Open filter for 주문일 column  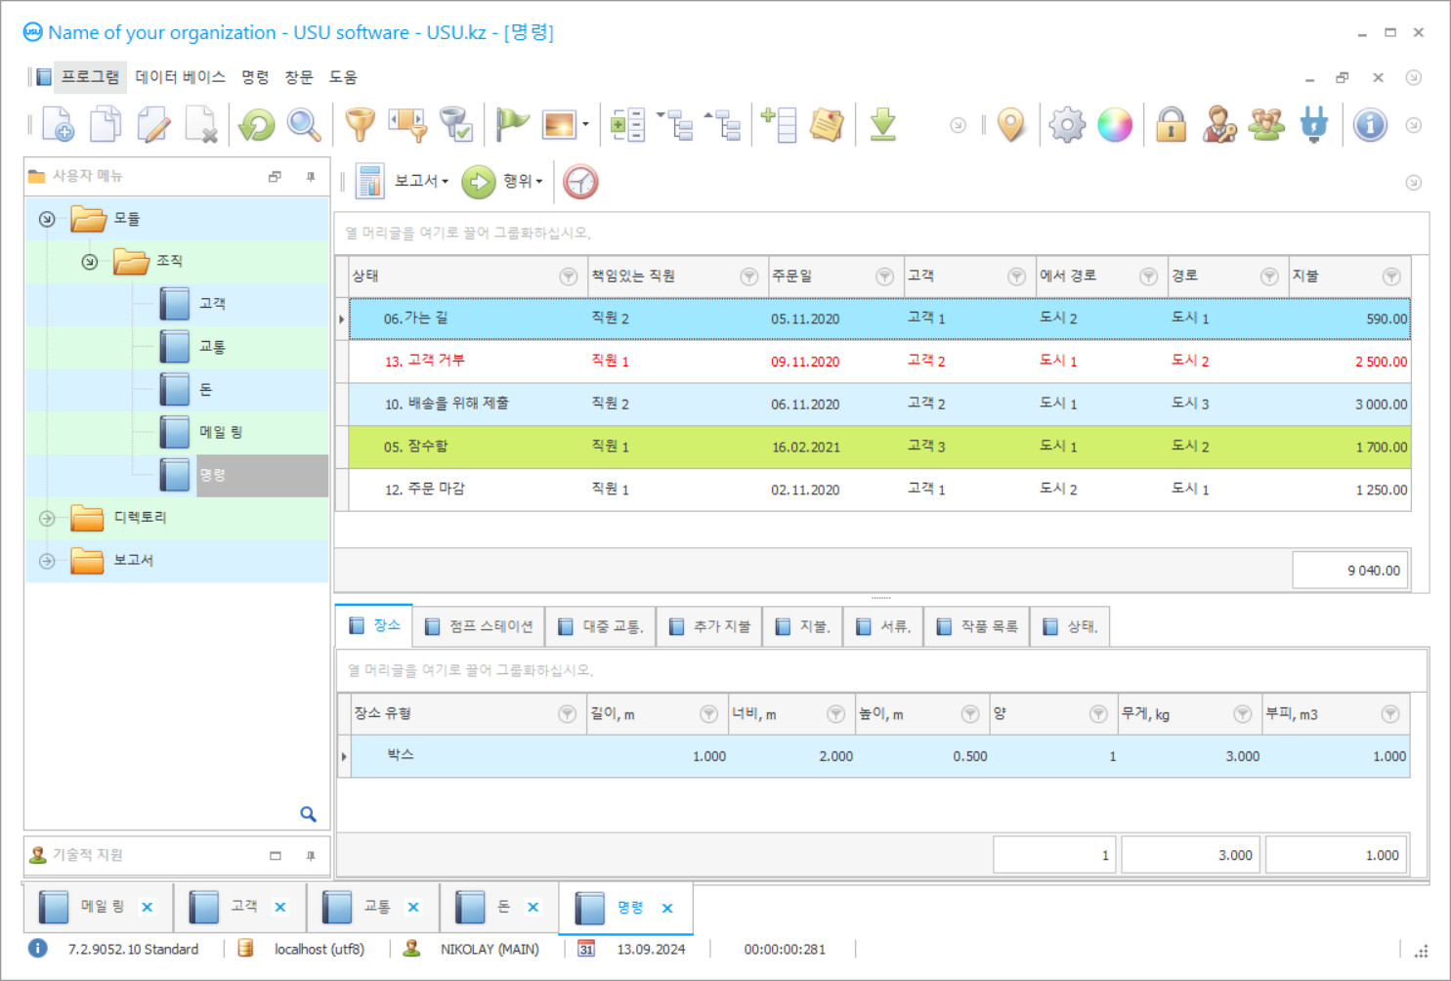pyautogui.click(x=884, y=277)
